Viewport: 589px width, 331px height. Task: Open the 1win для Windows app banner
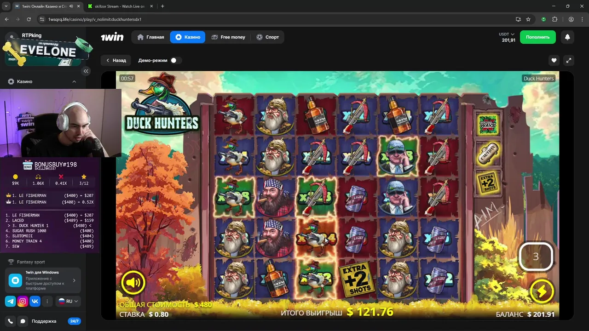[43, 280]
